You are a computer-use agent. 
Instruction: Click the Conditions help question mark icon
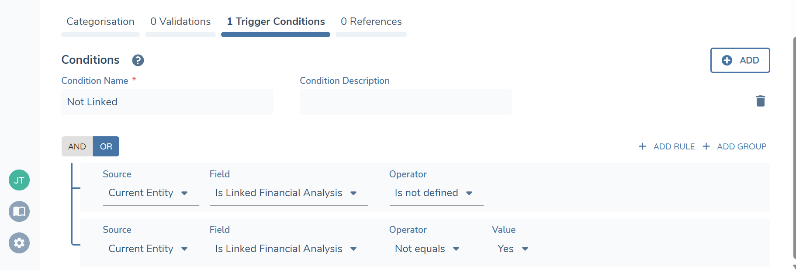click(x=138, y=60)
